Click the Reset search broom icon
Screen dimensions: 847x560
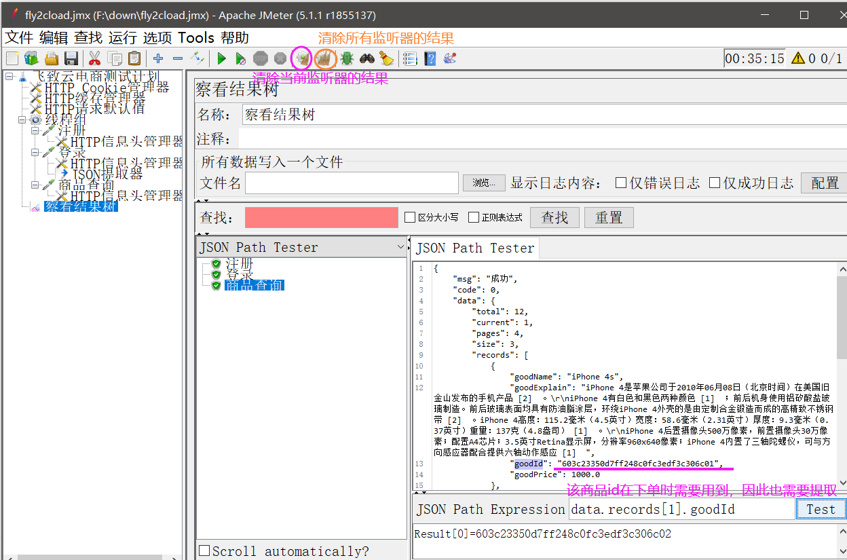(x=387, y=58)
